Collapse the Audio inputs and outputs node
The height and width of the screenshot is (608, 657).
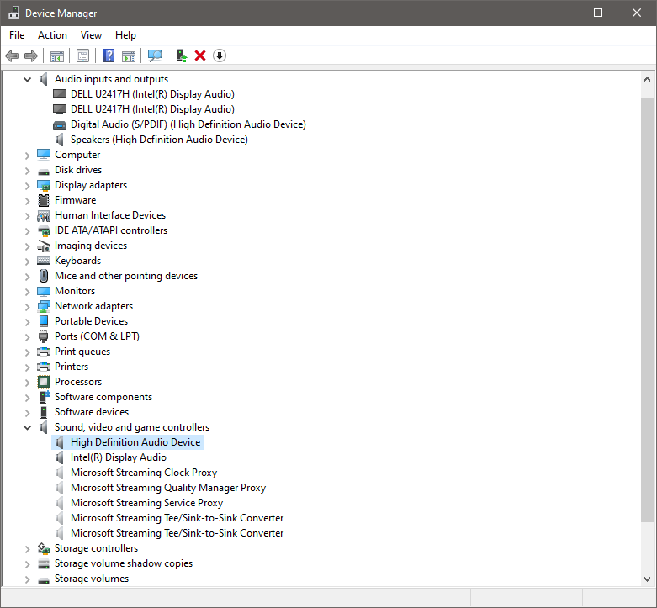(x=27, y=79)
